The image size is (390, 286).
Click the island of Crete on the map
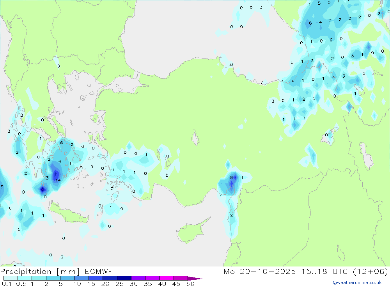coord(68,213)
